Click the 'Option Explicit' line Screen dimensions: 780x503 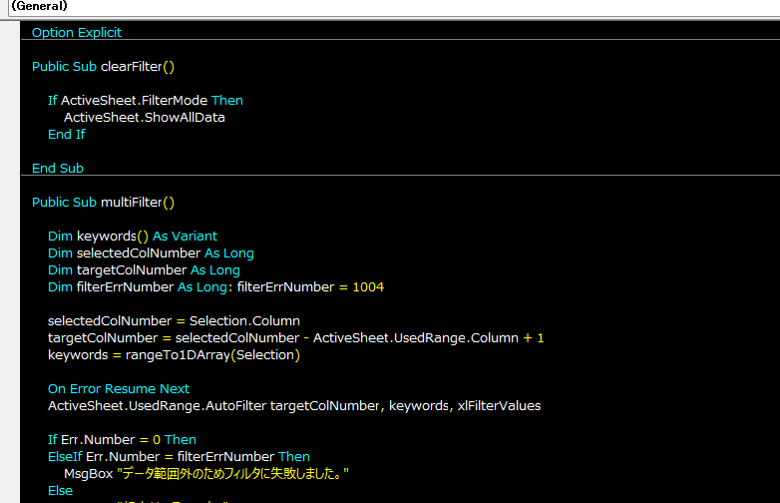tap(77, 32)
